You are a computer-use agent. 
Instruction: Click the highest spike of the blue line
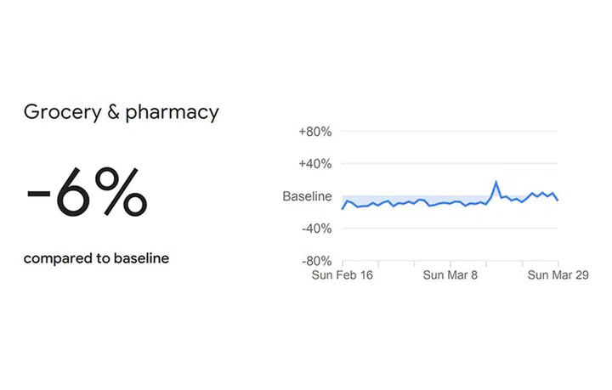[x=496, y=181]
